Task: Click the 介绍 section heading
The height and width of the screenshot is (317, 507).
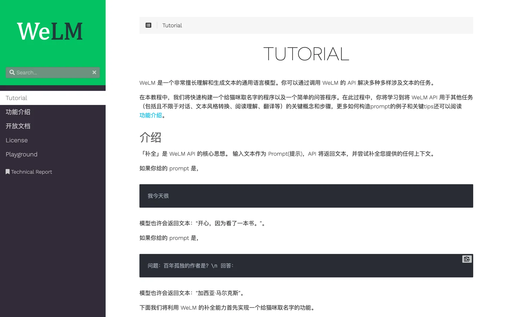Action: (150, 137)
